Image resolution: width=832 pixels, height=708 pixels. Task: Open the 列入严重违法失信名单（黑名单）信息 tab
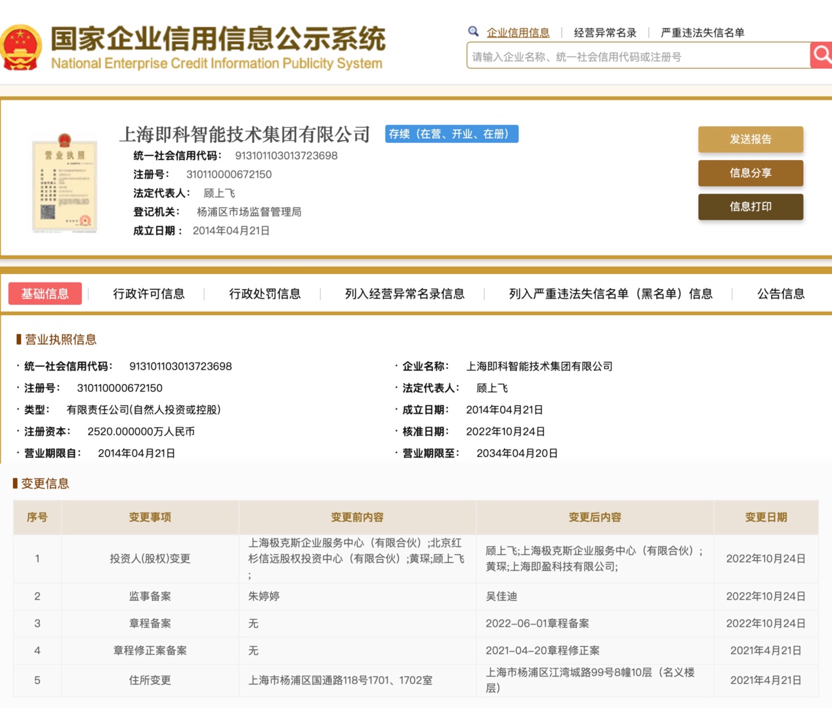tap(610, 294)
